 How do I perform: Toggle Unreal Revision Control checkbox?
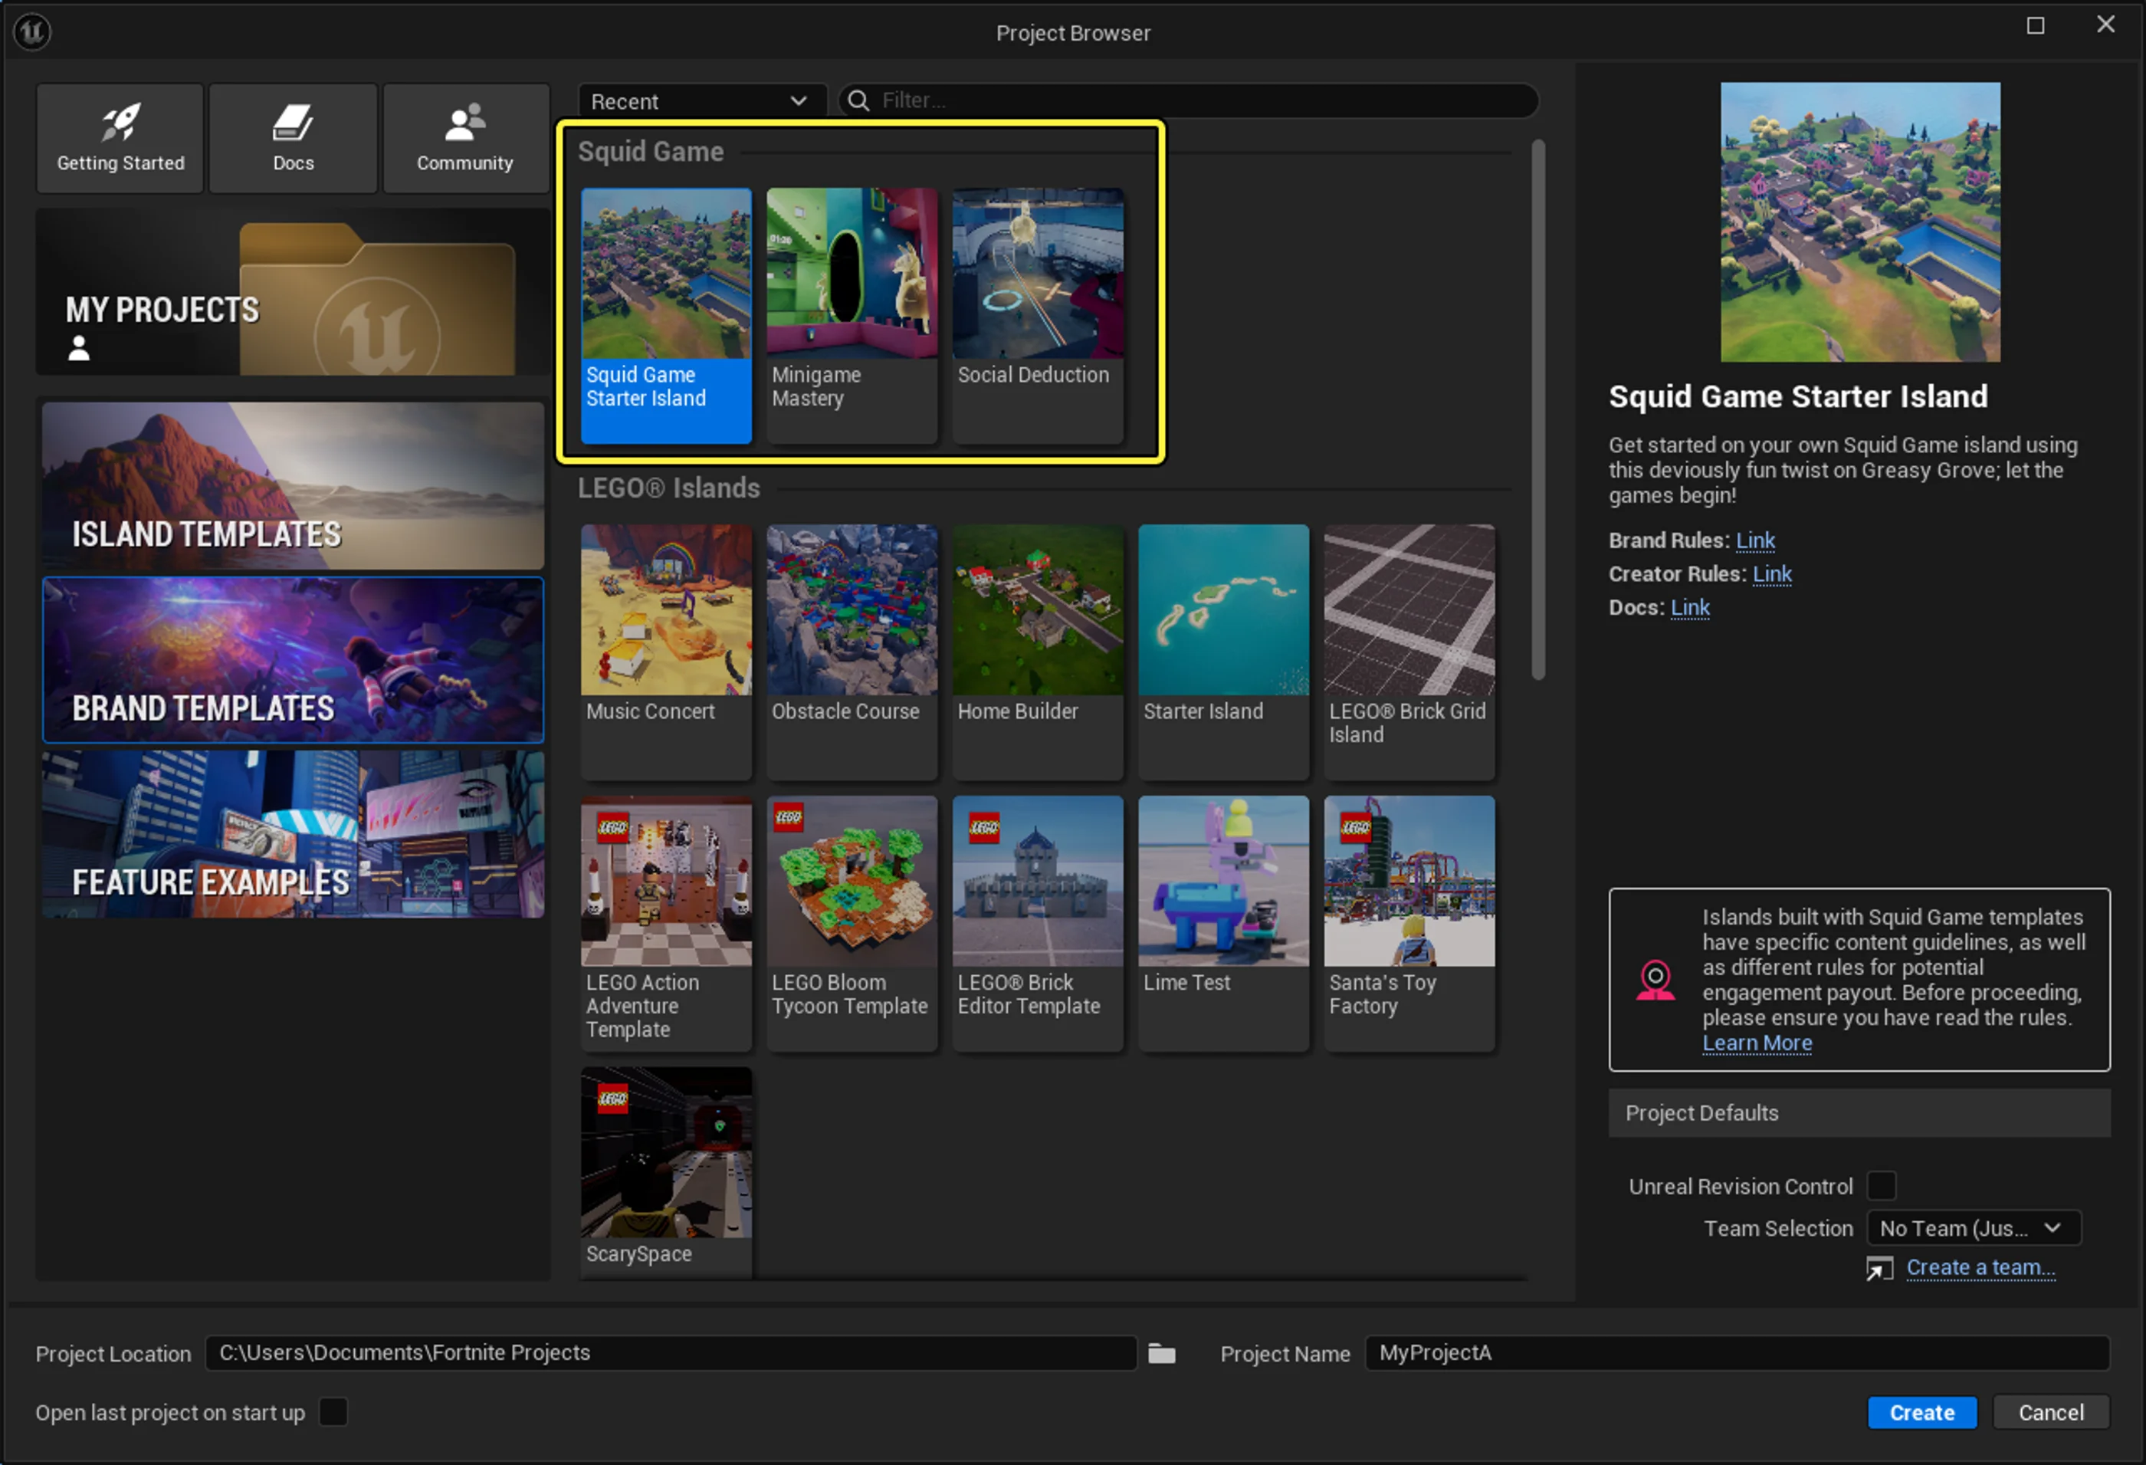pos(1881,1186)
